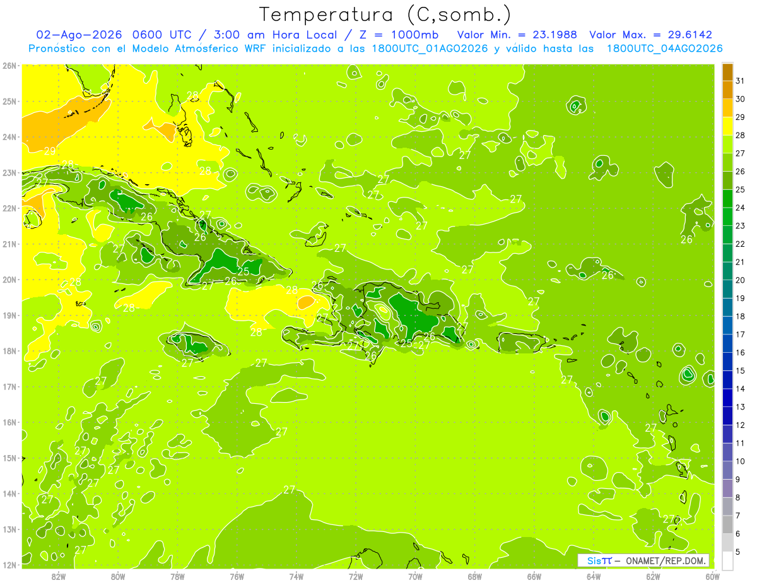
Task: Click the 'Z = 1000mb' level text
Action: [x=399, y=35]
